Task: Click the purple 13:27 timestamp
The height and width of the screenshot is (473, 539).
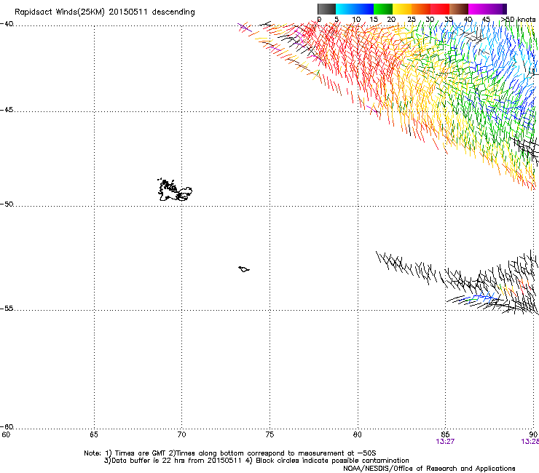Action: [445, 442]
